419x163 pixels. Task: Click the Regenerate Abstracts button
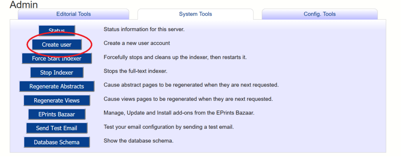57,86
